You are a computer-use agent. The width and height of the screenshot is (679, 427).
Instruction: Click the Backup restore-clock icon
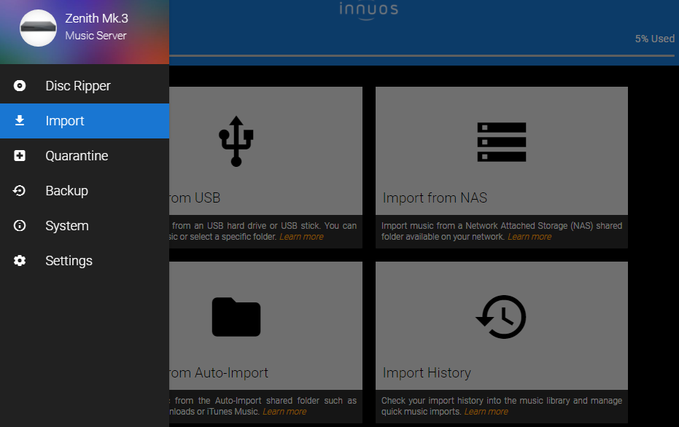[20, 191]
